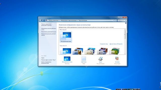
Task: Click the Forward navigation arrow button
Action: [x=43, y=20]
